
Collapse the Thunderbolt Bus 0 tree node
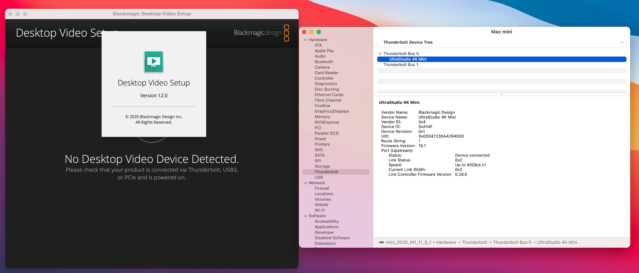tap(380, 54)
